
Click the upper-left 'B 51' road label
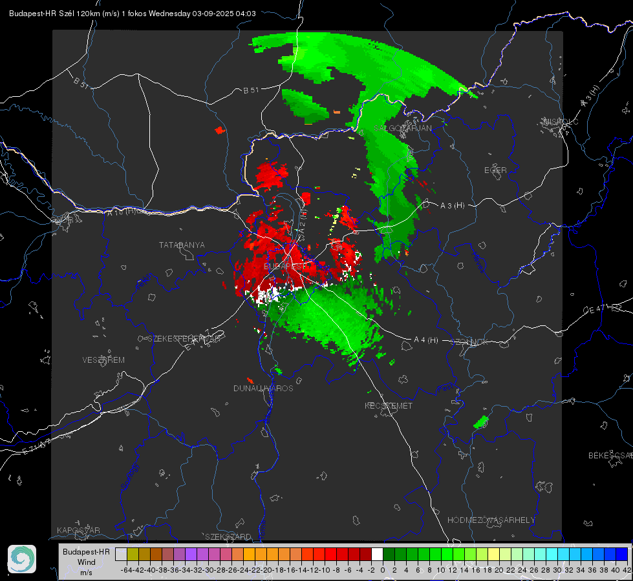[x=81, y=83]
